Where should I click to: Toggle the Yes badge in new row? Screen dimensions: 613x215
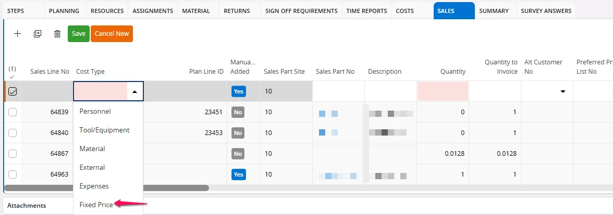click(238, 91)
